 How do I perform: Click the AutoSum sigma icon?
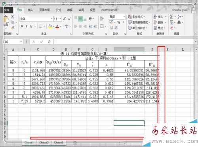click(171, 17)
